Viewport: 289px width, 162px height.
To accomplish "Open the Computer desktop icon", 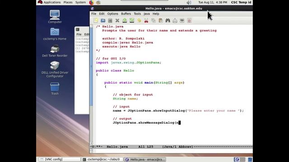I will (x=55, y=17).
